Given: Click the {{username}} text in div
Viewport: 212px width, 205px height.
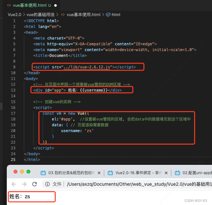Looking at the screenshot, I should pyautogui.click(x=94, y=90).
